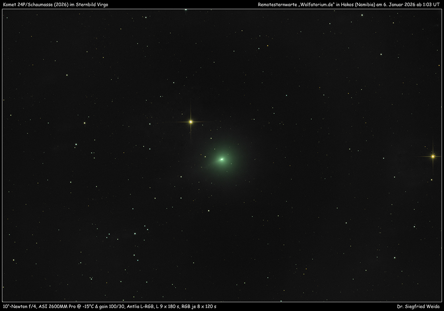Click the "1:03 UT" time label
The width and height of the screenshot is (444, 311).
pyautogui.click(x=431, y=4)
